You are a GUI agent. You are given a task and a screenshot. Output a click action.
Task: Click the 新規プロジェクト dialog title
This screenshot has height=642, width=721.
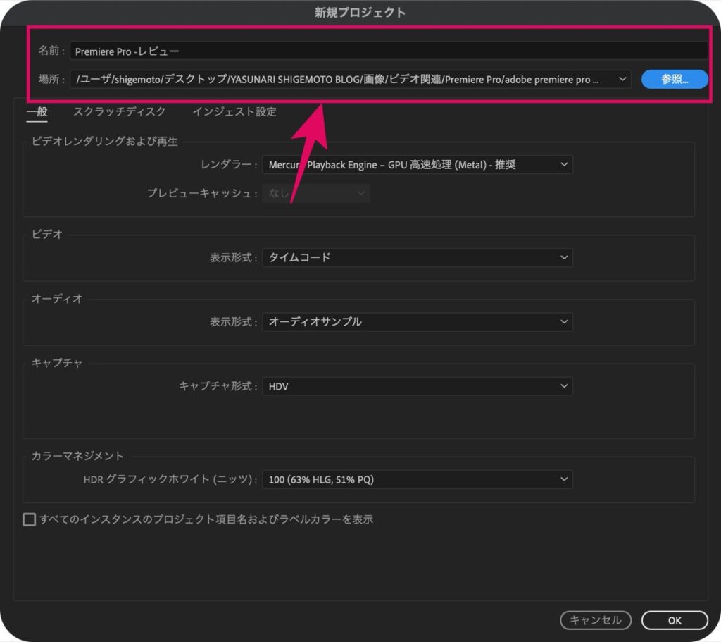coord(360,13)
